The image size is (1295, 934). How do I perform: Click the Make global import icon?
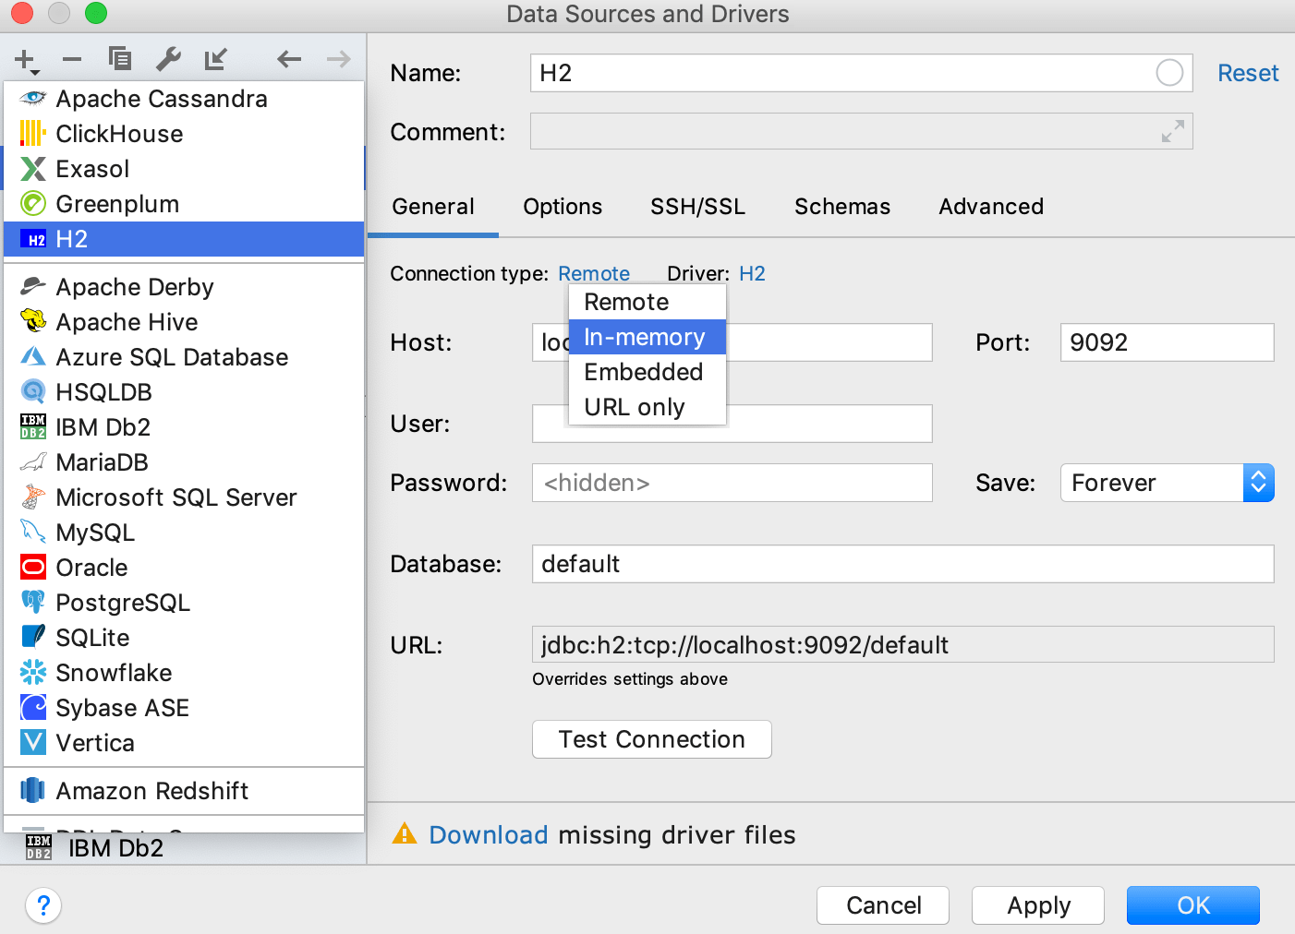pyautogui.click(x=216, y=59)
